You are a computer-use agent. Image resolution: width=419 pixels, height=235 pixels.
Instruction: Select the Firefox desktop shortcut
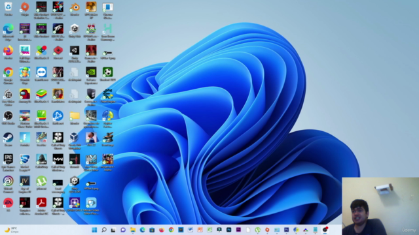pyautogui.click(x=9, y=53)
